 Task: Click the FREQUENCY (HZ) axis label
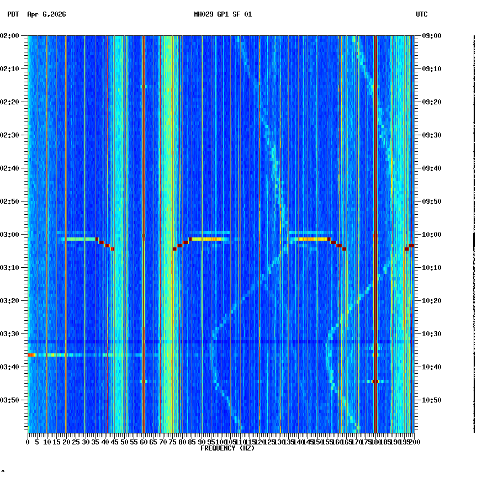(227, 448)
